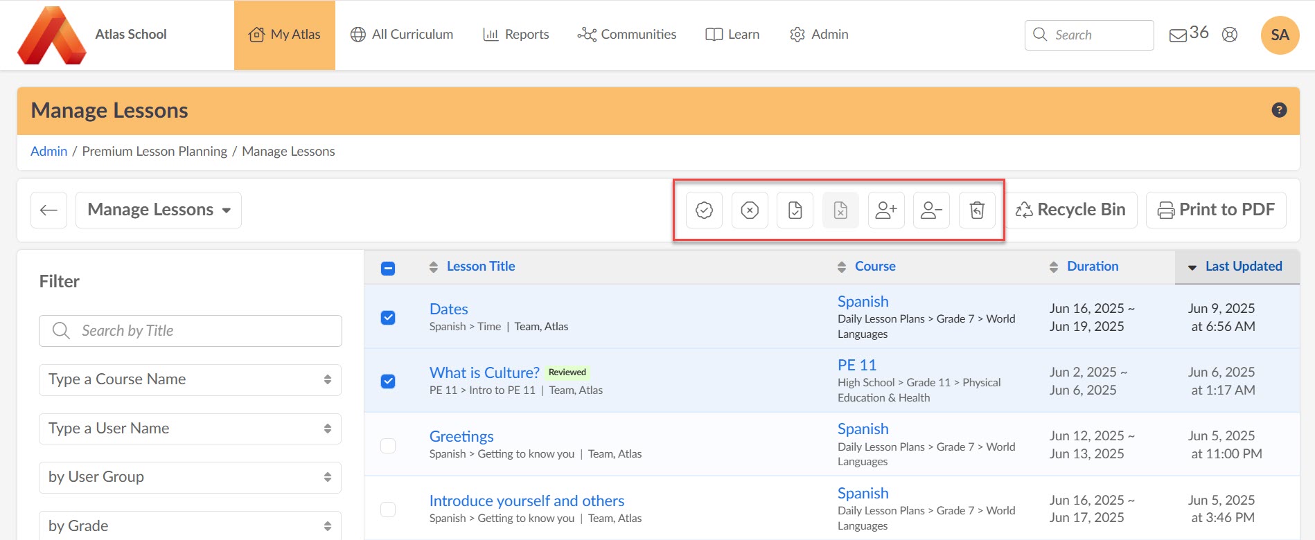Viewport: 1315px width, 540px height.
Task: Click the badge checkmark icon in toolbar
Action: [704, 210]
